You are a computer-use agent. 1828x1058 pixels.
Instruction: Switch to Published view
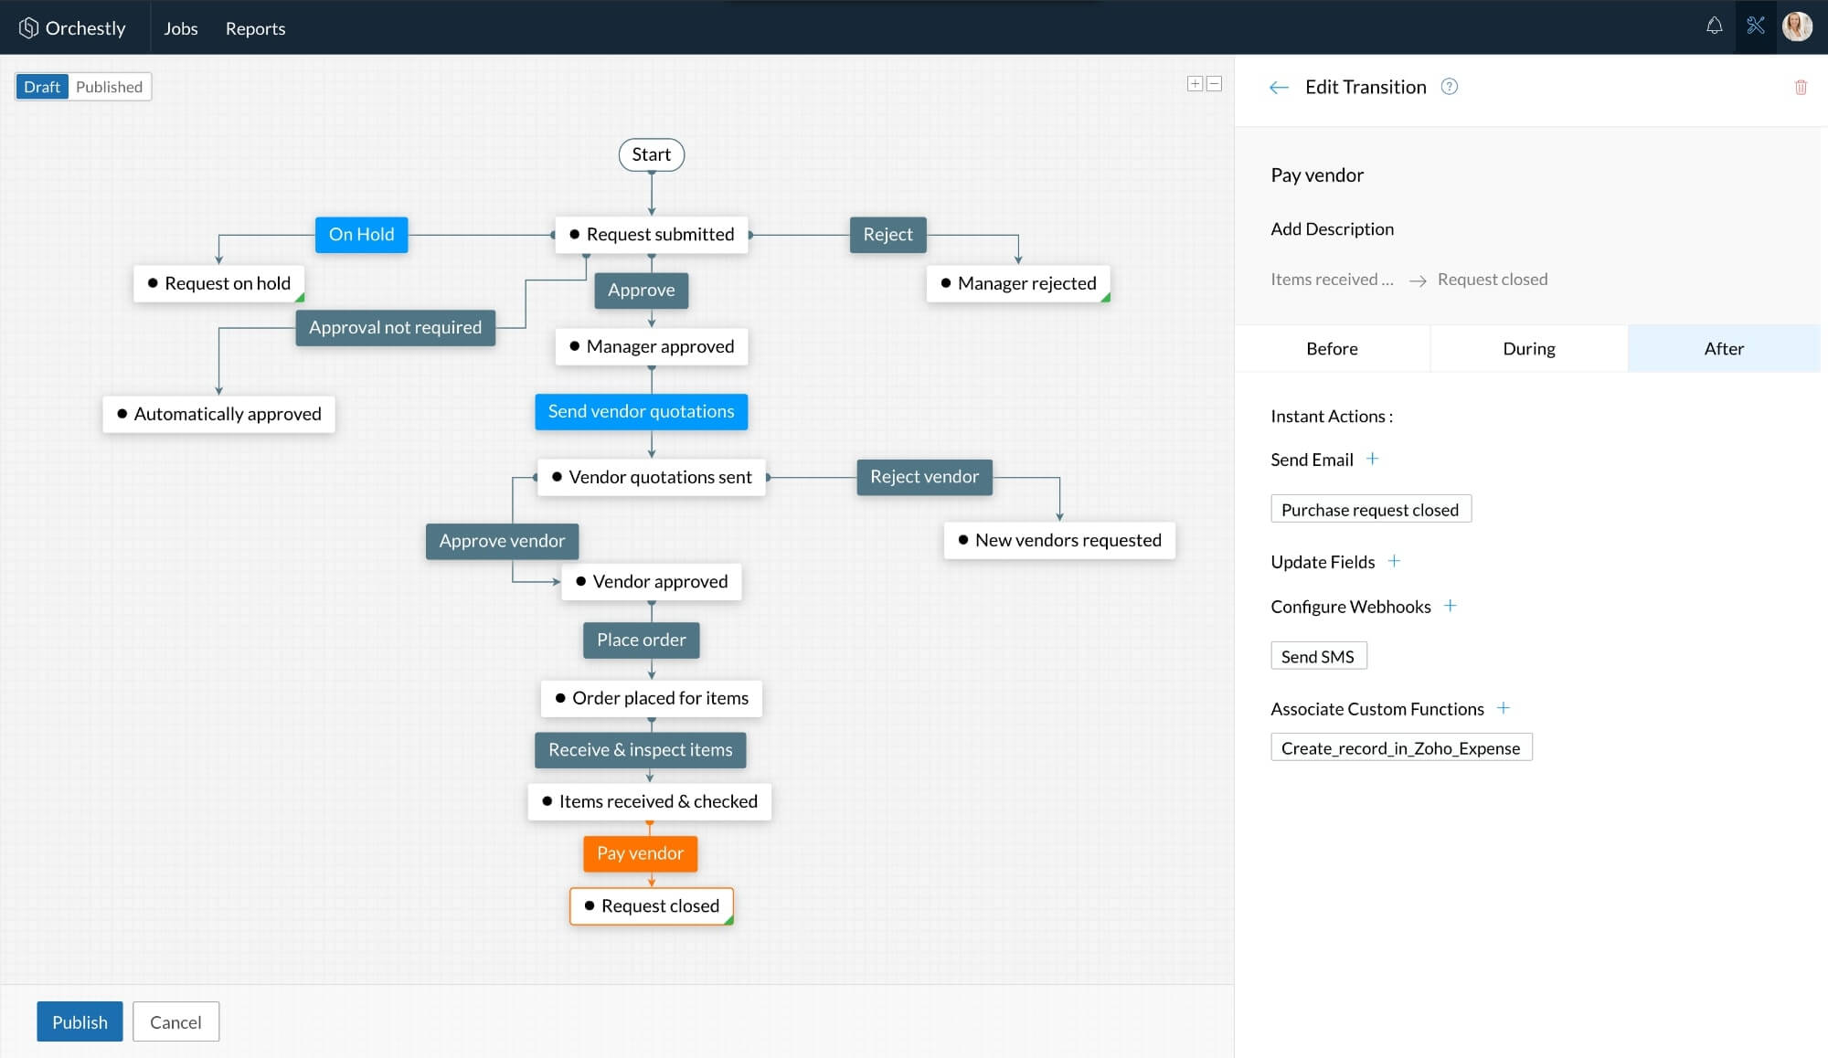pyautogui.click(x=110, y=87)
